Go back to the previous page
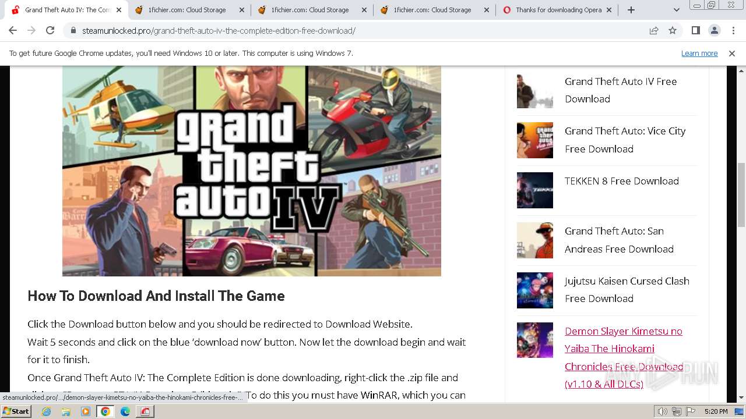This screenshot has height=419, width=746. (13, 31)
